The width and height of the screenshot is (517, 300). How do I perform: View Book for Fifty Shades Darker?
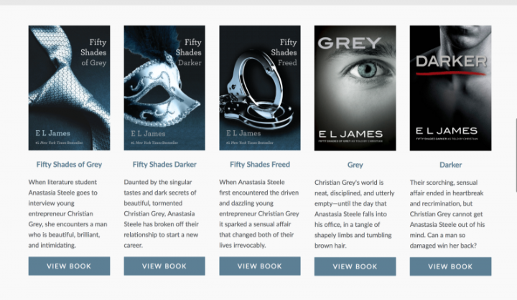coord(164,266)
